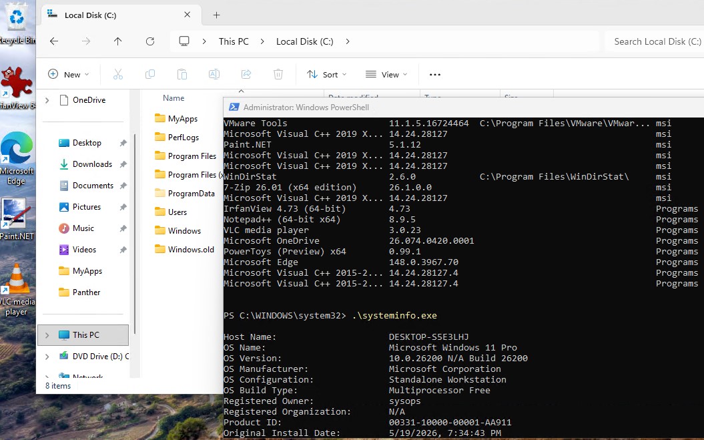Select the PerfLogs folder

(x=184, y=138)
